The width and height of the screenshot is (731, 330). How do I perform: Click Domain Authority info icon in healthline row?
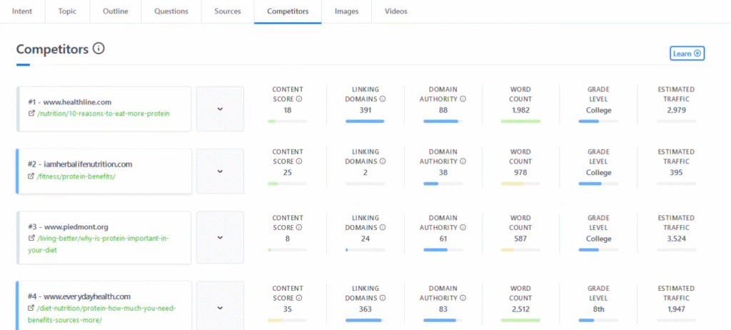[x=463, y=99]
